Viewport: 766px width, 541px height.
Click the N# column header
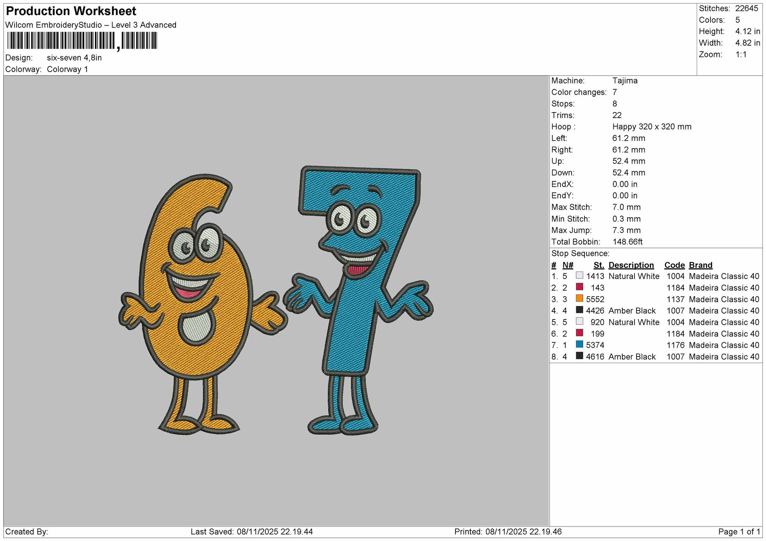click(568, 265)
